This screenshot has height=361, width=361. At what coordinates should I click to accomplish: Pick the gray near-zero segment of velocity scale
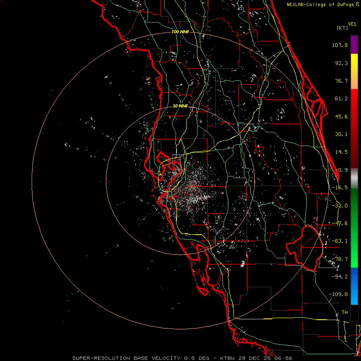[354, 178]
